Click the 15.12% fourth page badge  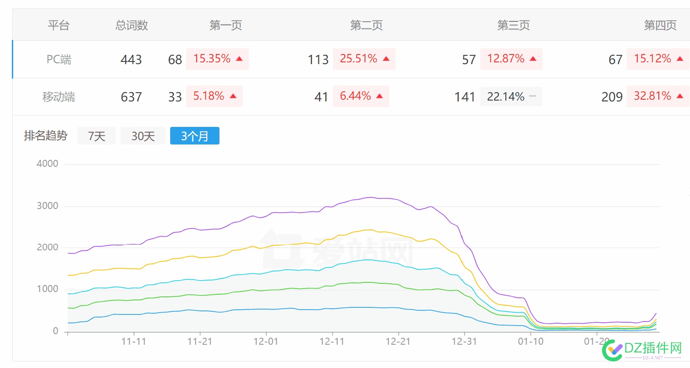[x=658, y=59]
